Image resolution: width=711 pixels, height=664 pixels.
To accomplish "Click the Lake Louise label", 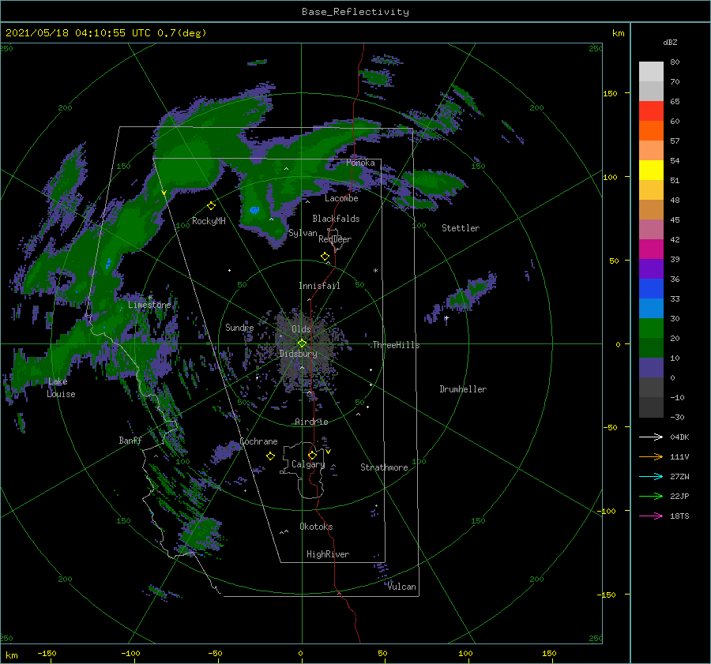I will pos(62,388).
